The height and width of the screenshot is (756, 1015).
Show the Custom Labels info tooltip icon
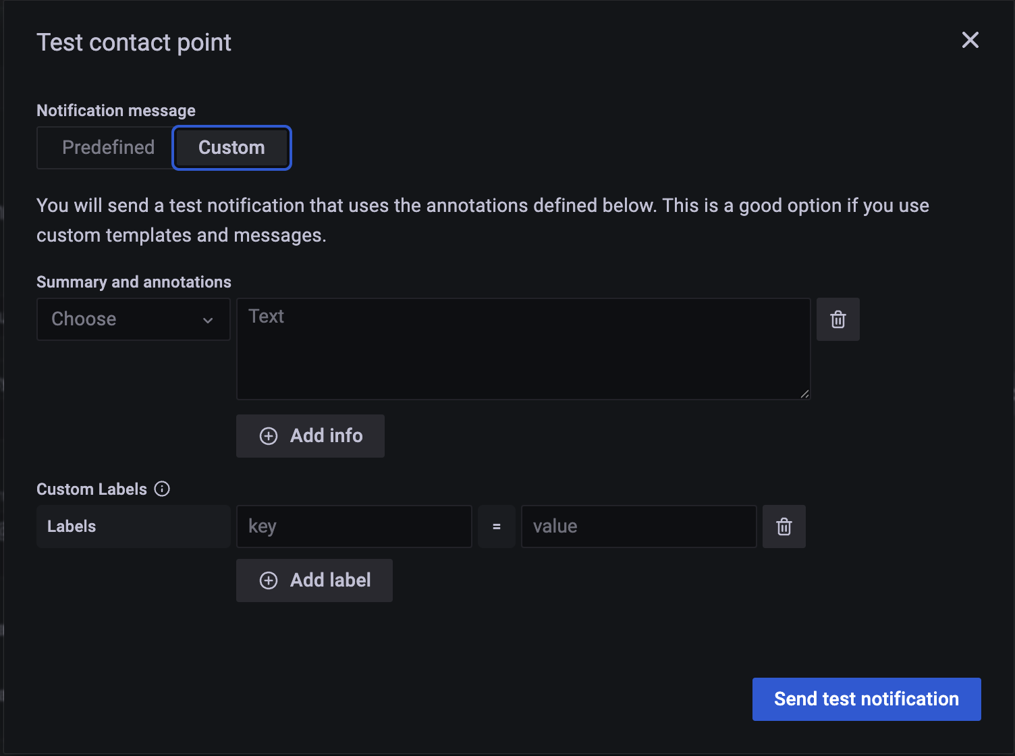tap(162, 489)
